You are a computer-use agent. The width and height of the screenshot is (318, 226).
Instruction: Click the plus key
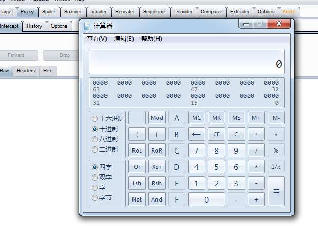(256, 199)
